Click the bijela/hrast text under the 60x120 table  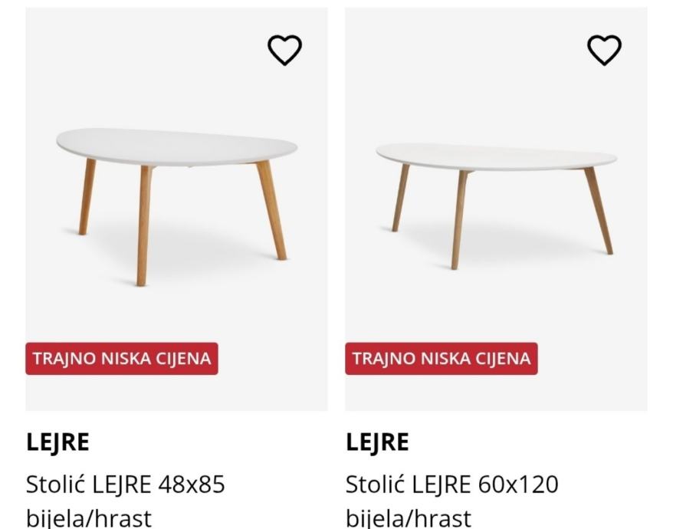(x=409, y=517)
